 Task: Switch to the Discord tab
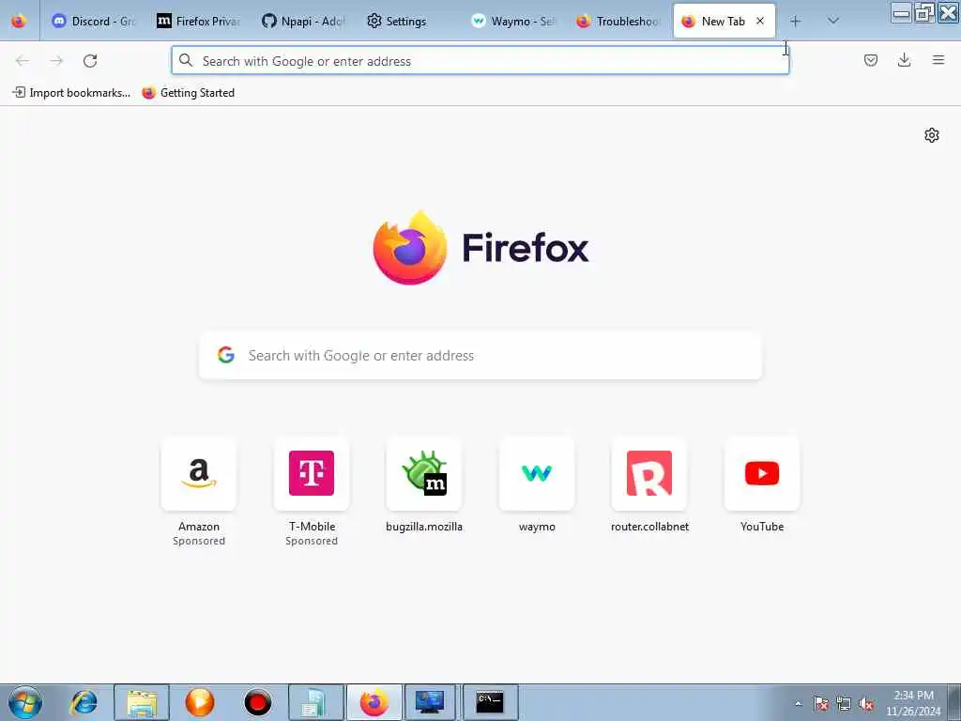tap(93, 21)
